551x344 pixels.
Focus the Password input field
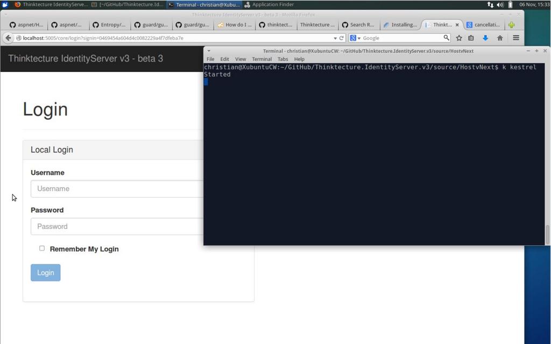tap(117, 226)
